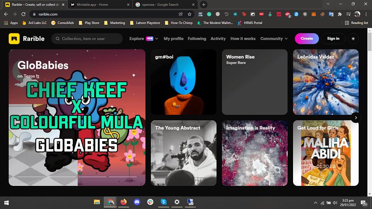The image size is (372, 209).
Task: Open the How-To Chimp bookmark folder
Action: (179, 23)
